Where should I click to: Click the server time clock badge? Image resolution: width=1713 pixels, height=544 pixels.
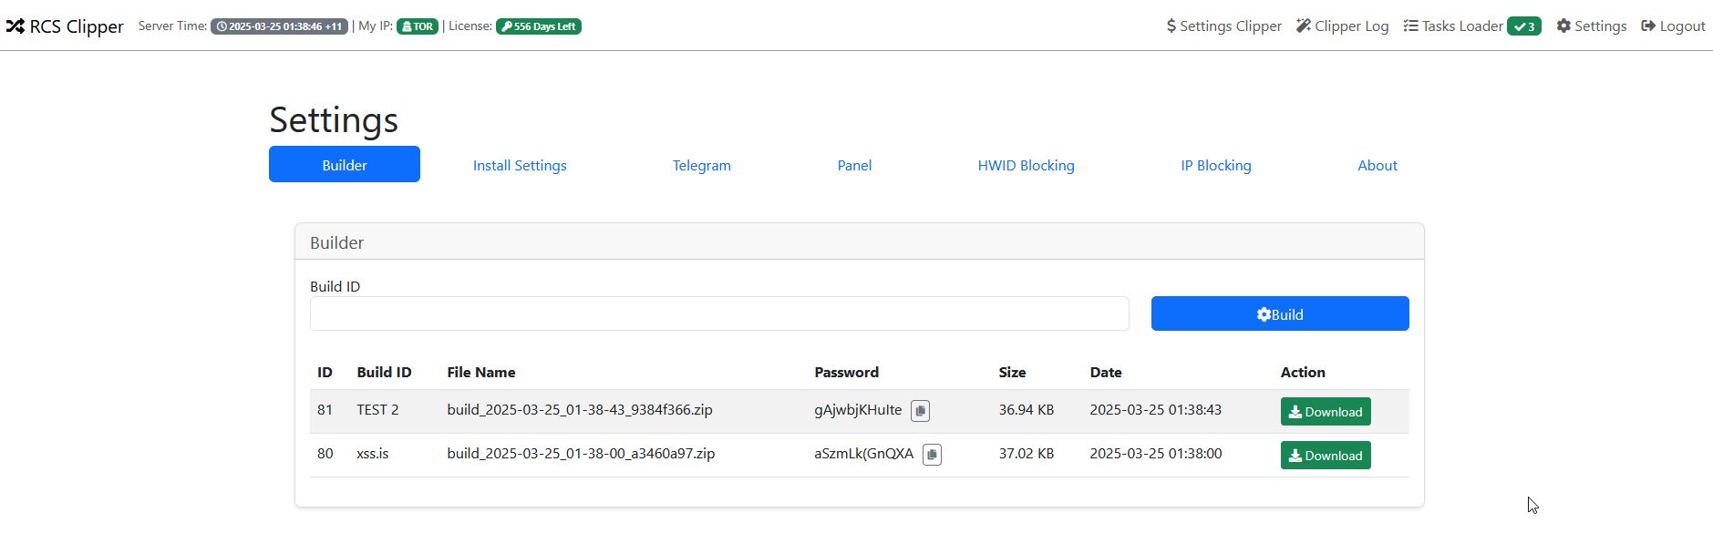coord(279,26)
